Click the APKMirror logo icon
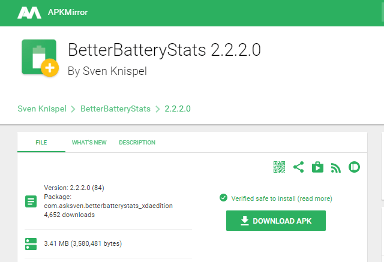 click(x=29, y=13)
